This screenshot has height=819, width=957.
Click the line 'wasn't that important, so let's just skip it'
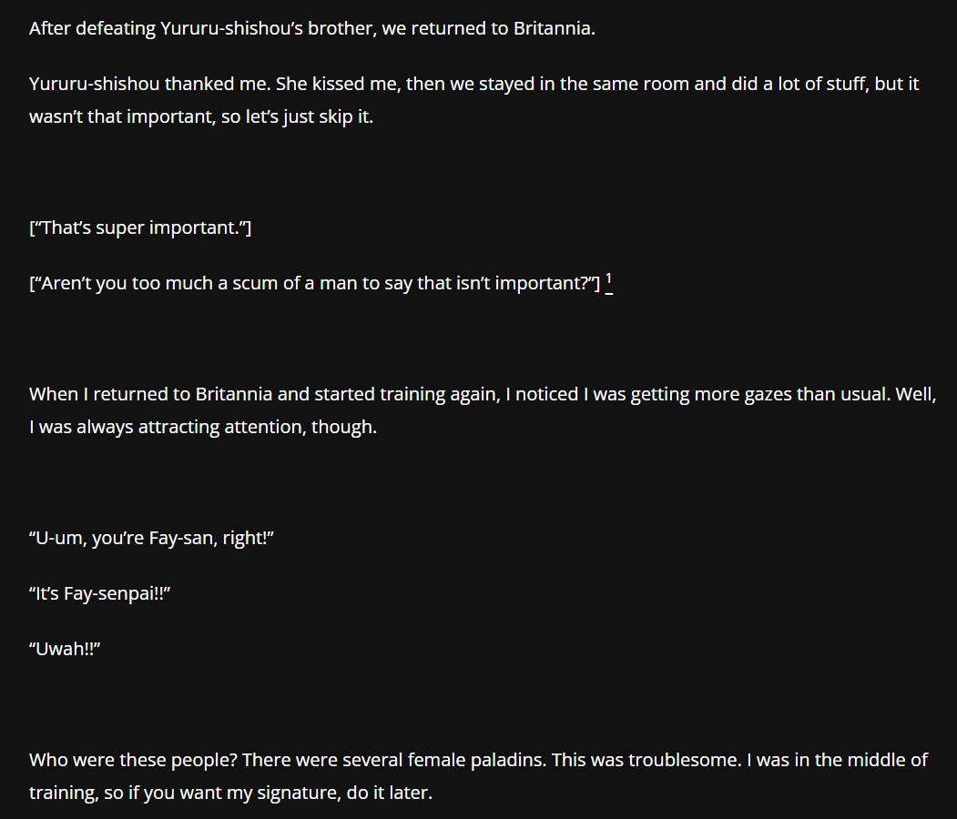click(x=201, y=116)
